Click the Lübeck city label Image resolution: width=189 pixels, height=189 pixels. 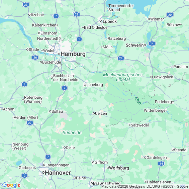110,21
